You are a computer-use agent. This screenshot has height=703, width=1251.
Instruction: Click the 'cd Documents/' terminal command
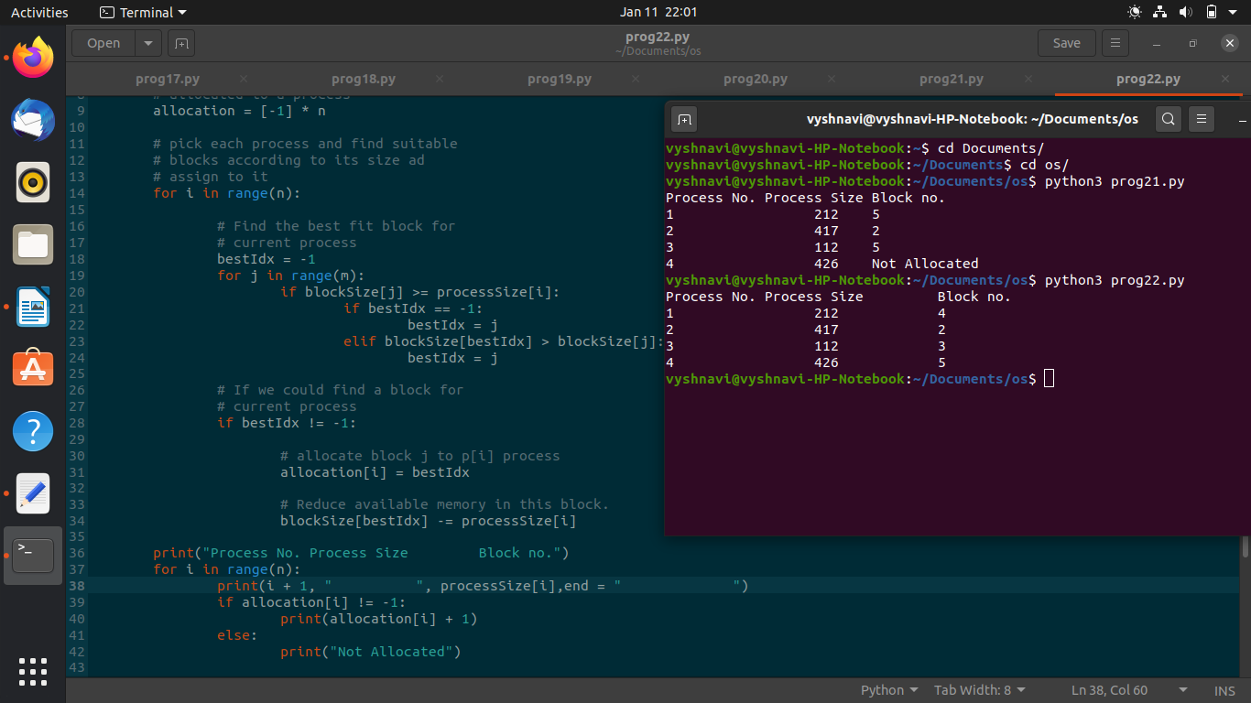[991, 148]
